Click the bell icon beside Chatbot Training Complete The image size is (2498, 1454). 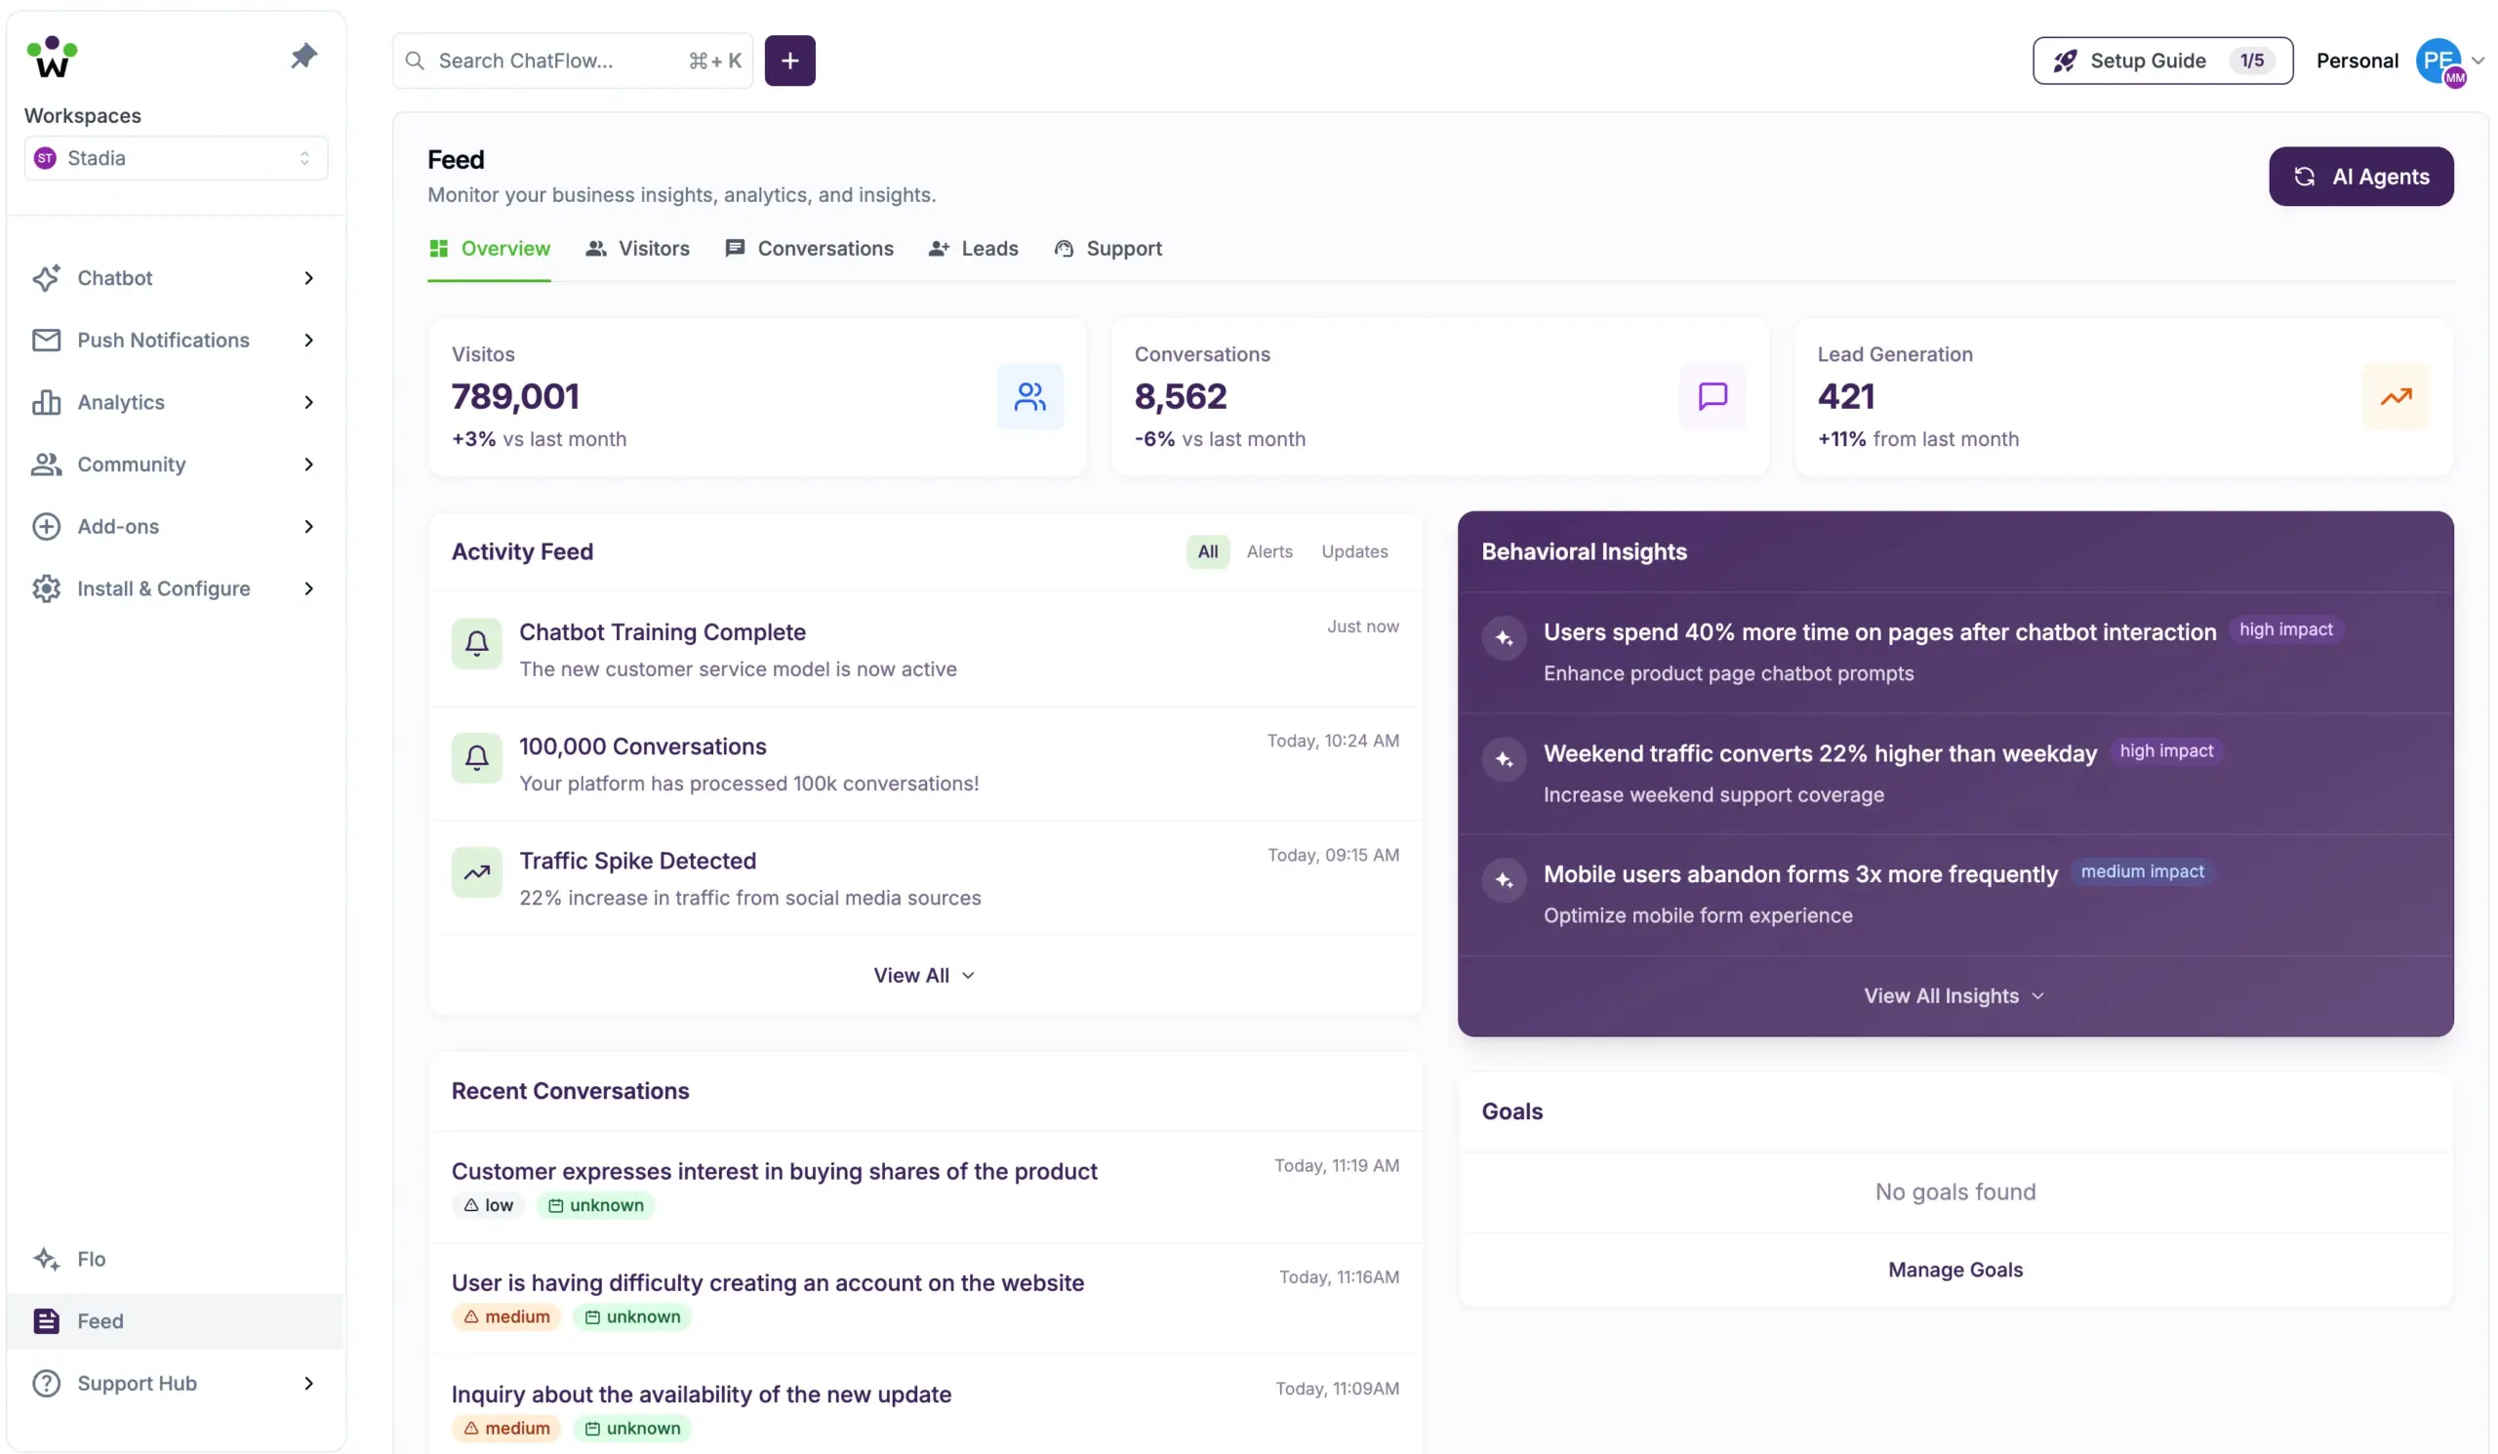(x=477, y=644)
